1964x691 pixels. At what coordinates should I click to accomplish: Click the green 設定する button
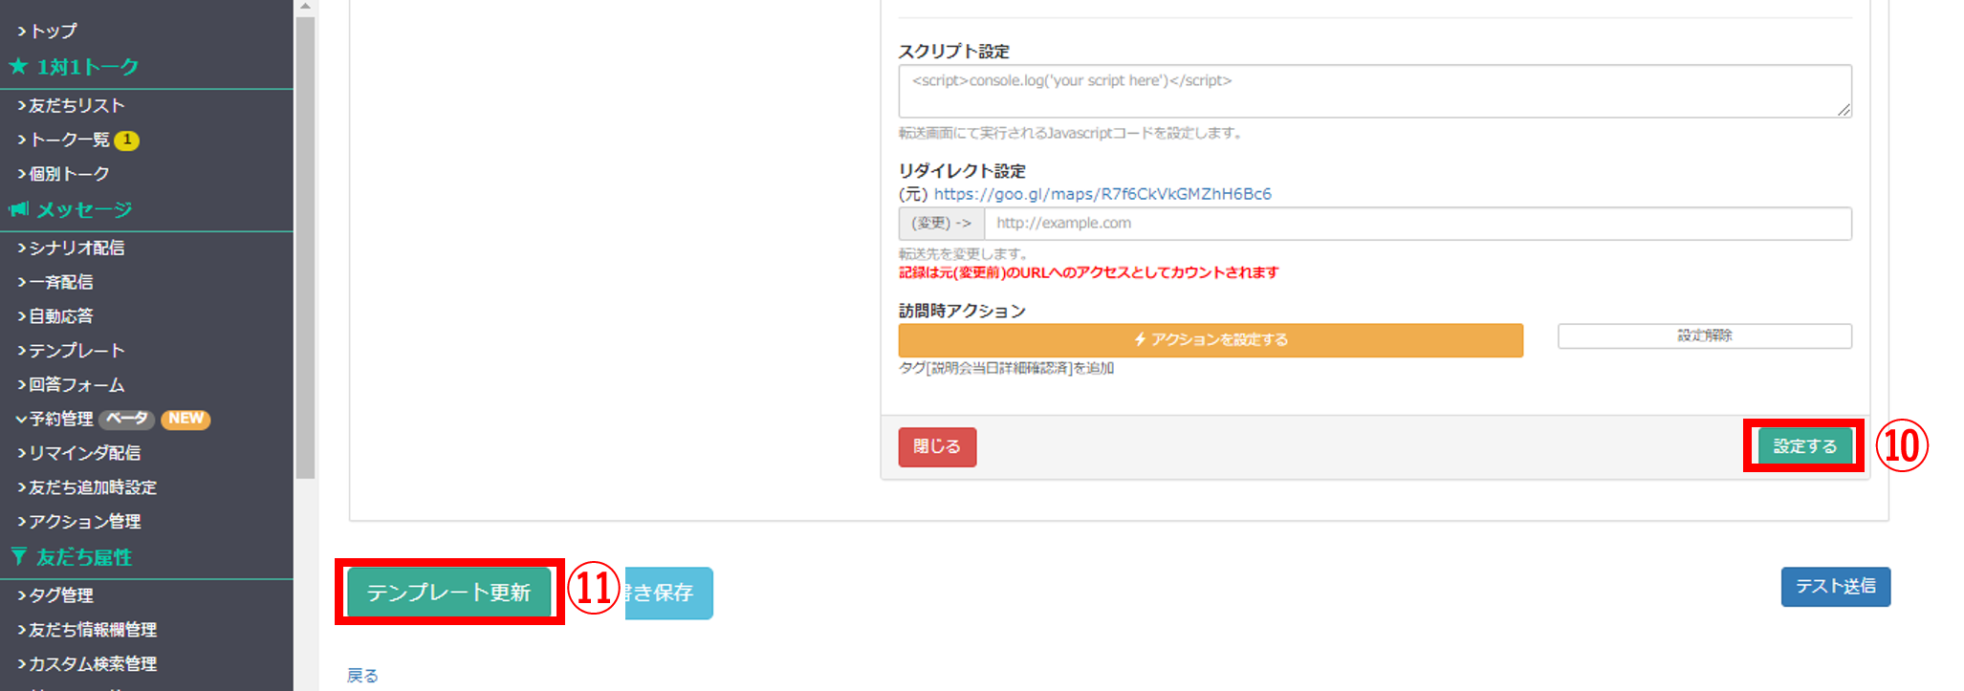tap(1805, 446)
